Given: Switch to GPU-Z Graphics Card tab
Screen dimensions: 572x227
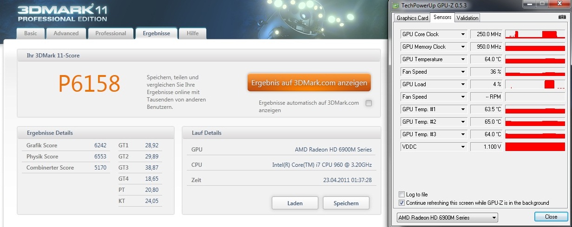Looking at the screenshot, I should (x=412, y=18).
